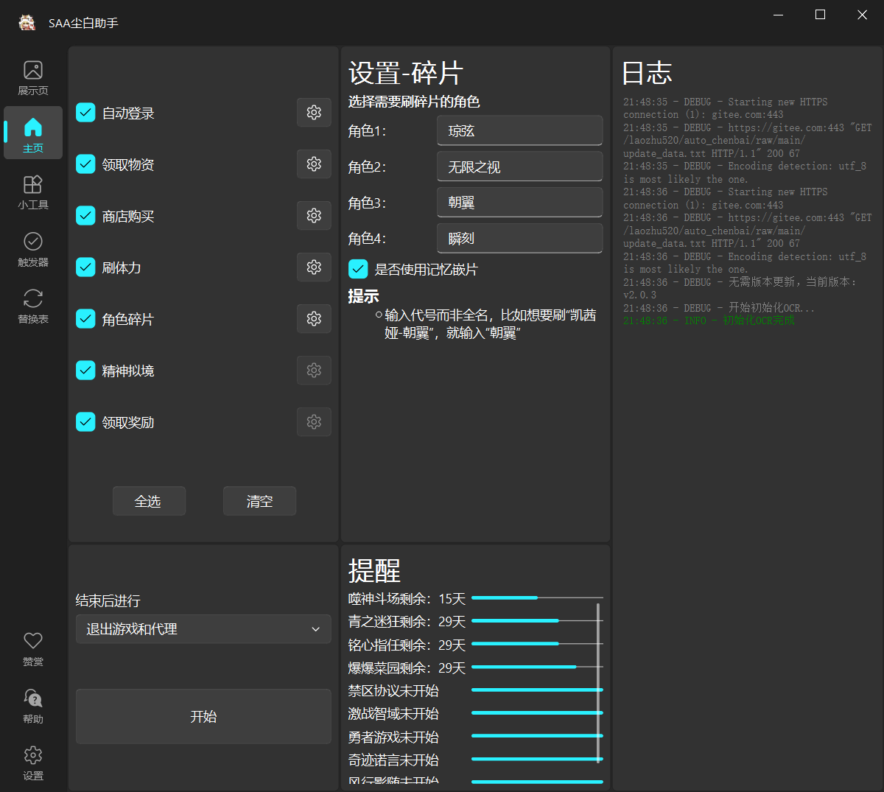Screen dimensions: 884x792
Task: Click the 铭心指任剩余 reminder text
Action: pos(407,645)
